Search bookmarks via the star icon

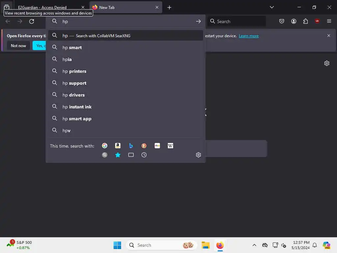(117, 155)
